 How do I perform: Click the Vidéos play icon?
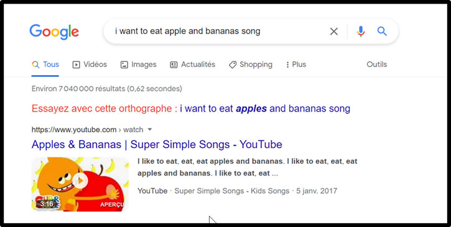76,65
